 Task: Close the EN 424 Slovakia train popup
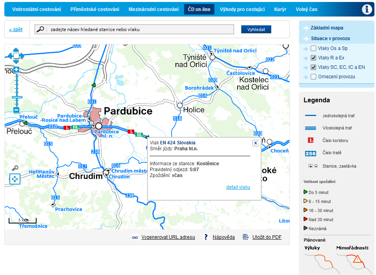click(x=255, y=143)
